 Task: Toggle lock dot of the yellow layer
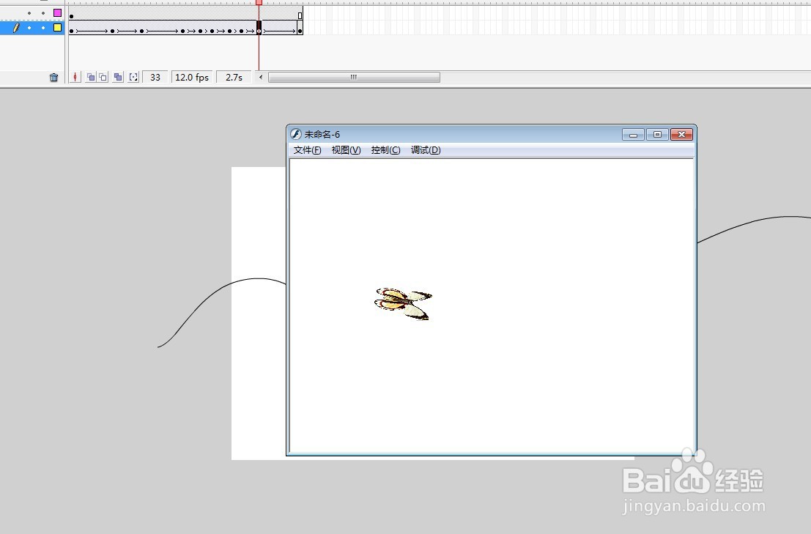[43, 28]
